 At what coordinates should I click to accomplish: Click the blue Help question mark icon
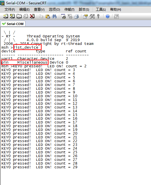click(x=108, y=16)
